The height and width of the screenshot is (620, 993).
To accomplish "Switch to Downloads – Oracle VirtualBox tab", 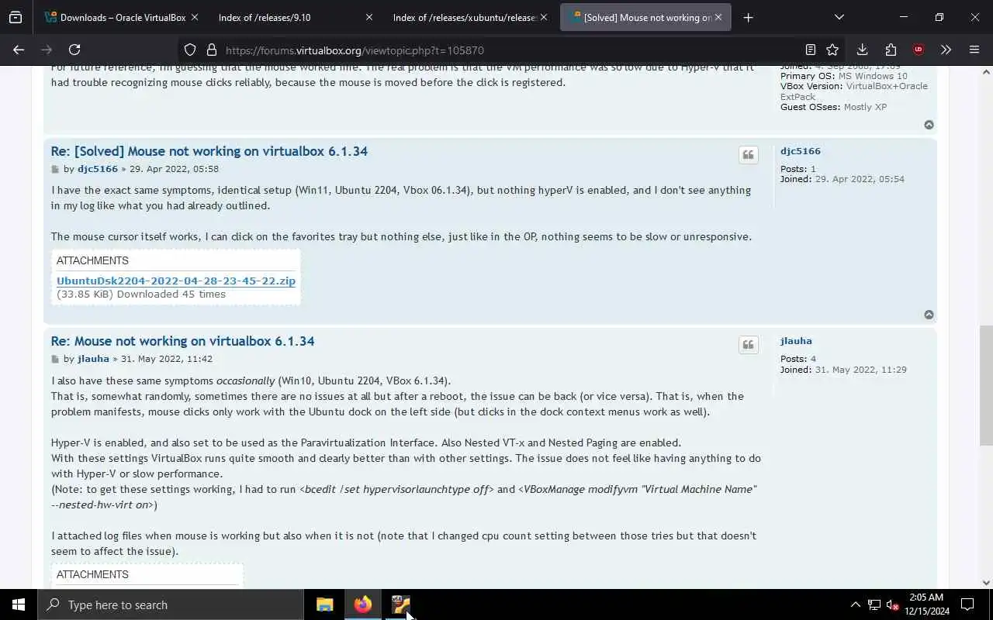I will pos(115,17).
